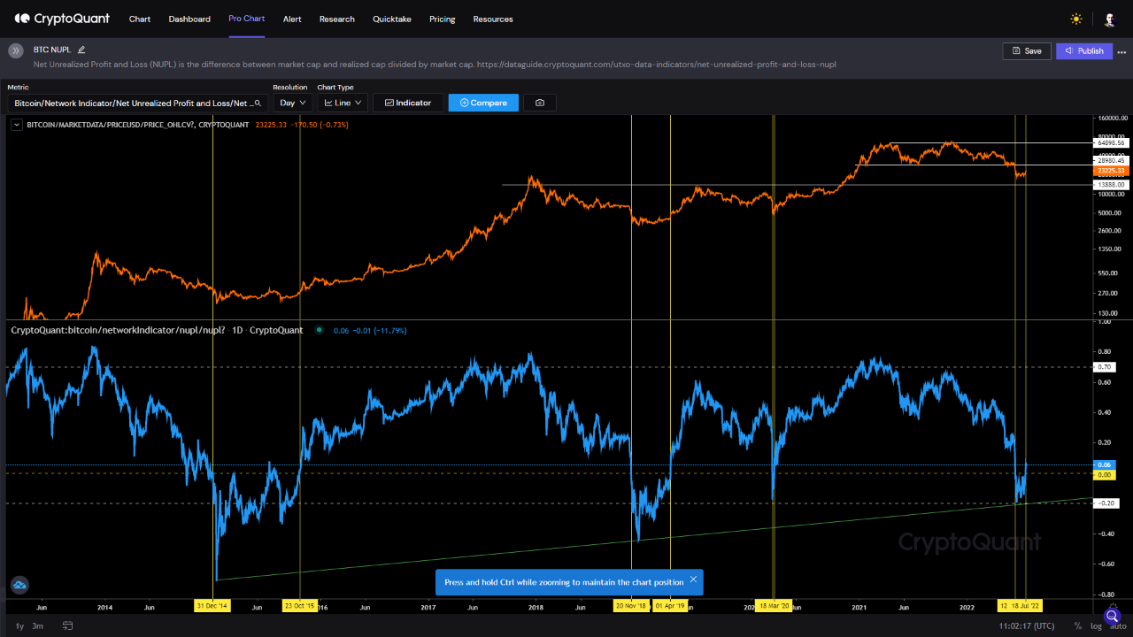
Task: Open the Line chart type dropdown
Action: click(342, 102)
